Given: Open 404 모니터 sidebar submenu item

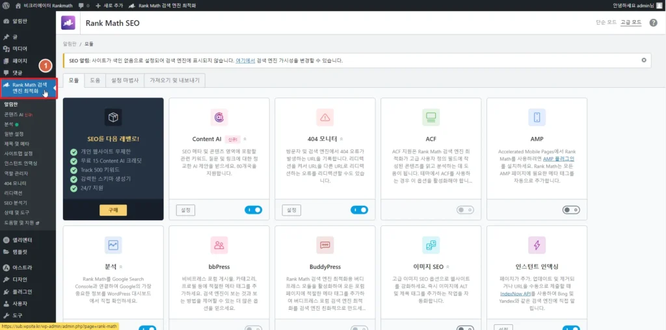Looking at the screenshot, I should [x=16, y=183].
